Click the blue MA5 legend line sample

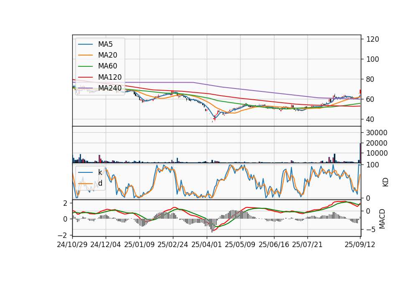[x=85, y=44]
